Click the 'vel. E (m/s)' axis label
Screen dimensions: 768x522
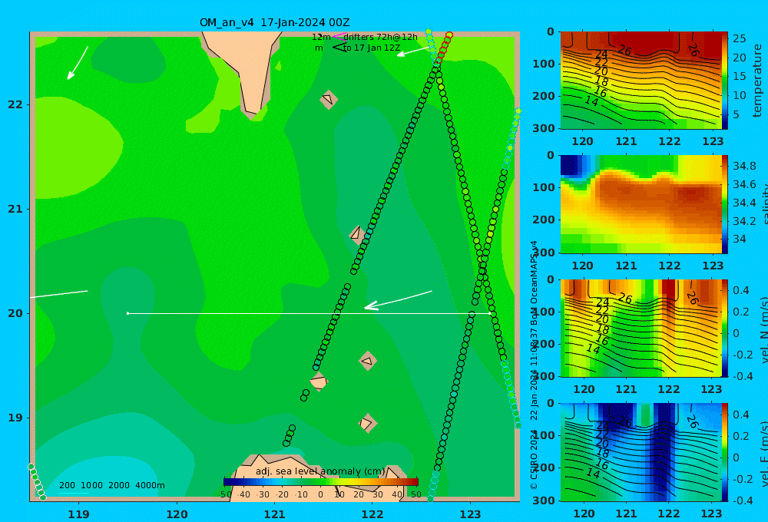click(x=763, y=454)
